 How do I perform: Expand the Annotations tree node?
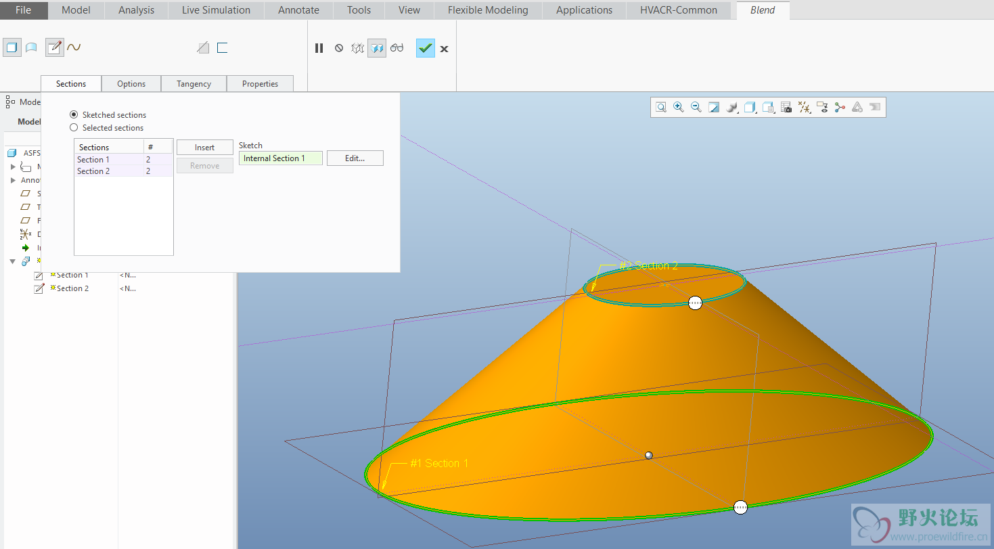pyautogui.click(x=14, y=180)
